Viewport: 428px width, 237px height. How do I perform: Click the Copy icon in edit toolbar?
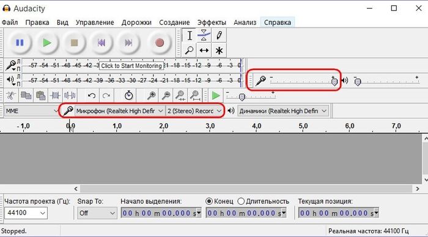tap(26, 96)
